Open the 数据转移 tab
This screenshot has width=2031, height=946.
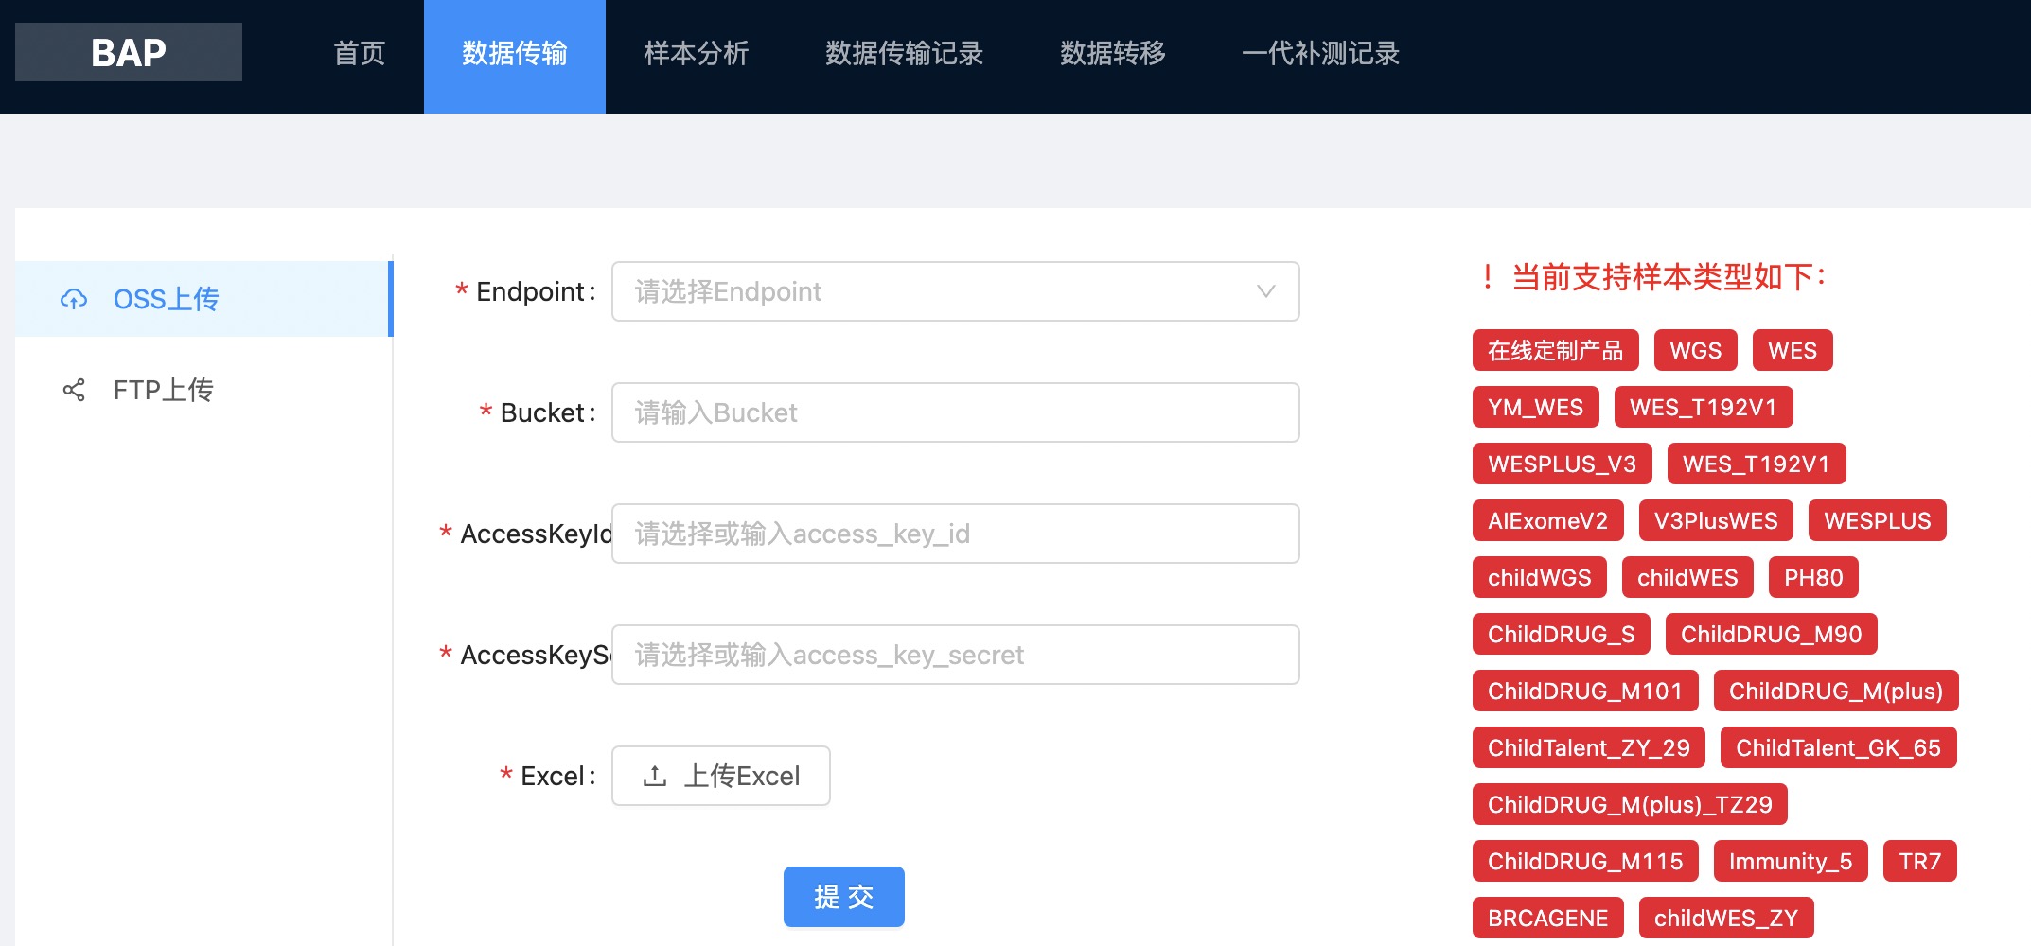point(1113,53)
